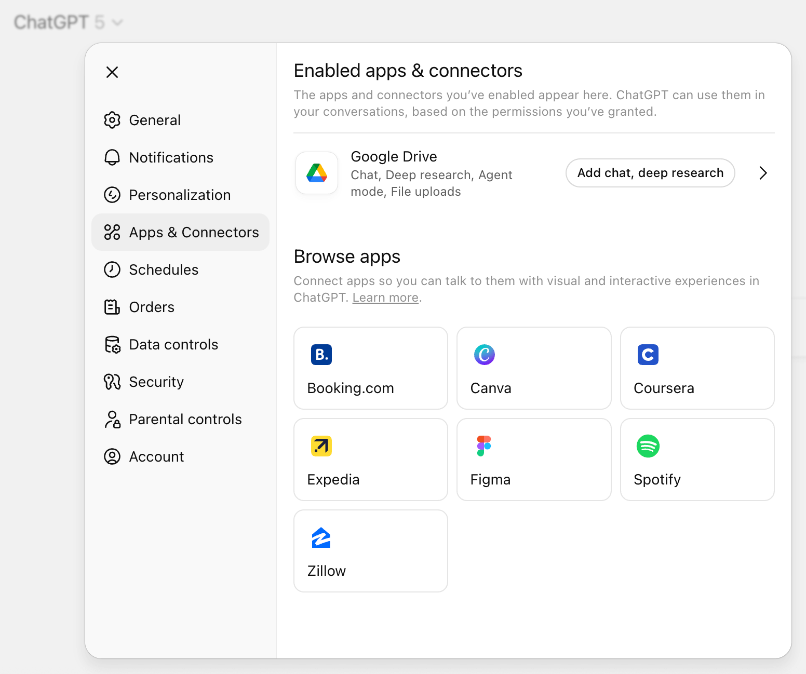The width and height of the screenshot is (806, 674).
Task: Click the Booking.com app icon
Action: pyautogui.click(x=321, y=355)
